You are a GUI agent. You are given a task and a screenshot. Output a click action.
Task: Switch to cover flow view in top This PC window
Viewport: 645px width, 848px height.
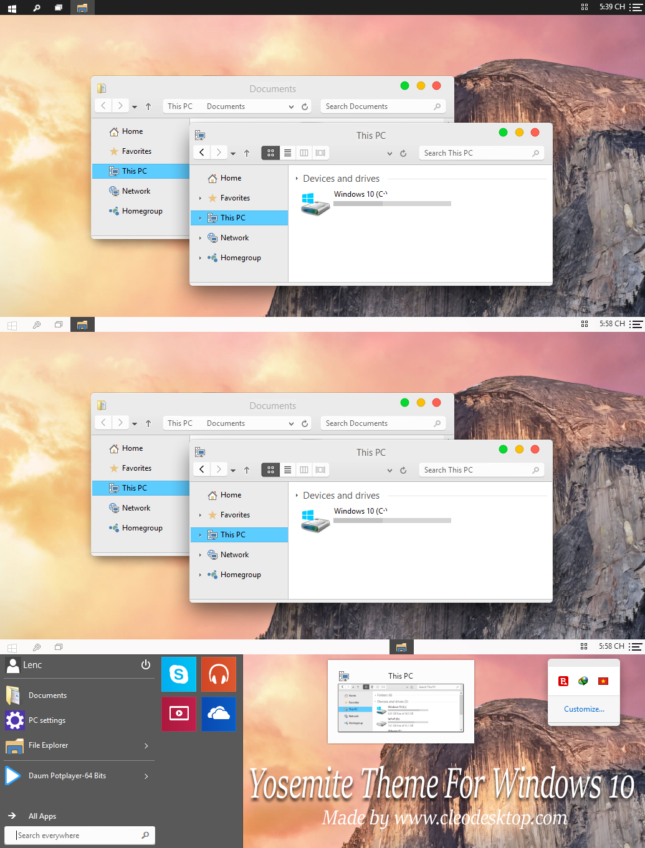tap(320, 153)
